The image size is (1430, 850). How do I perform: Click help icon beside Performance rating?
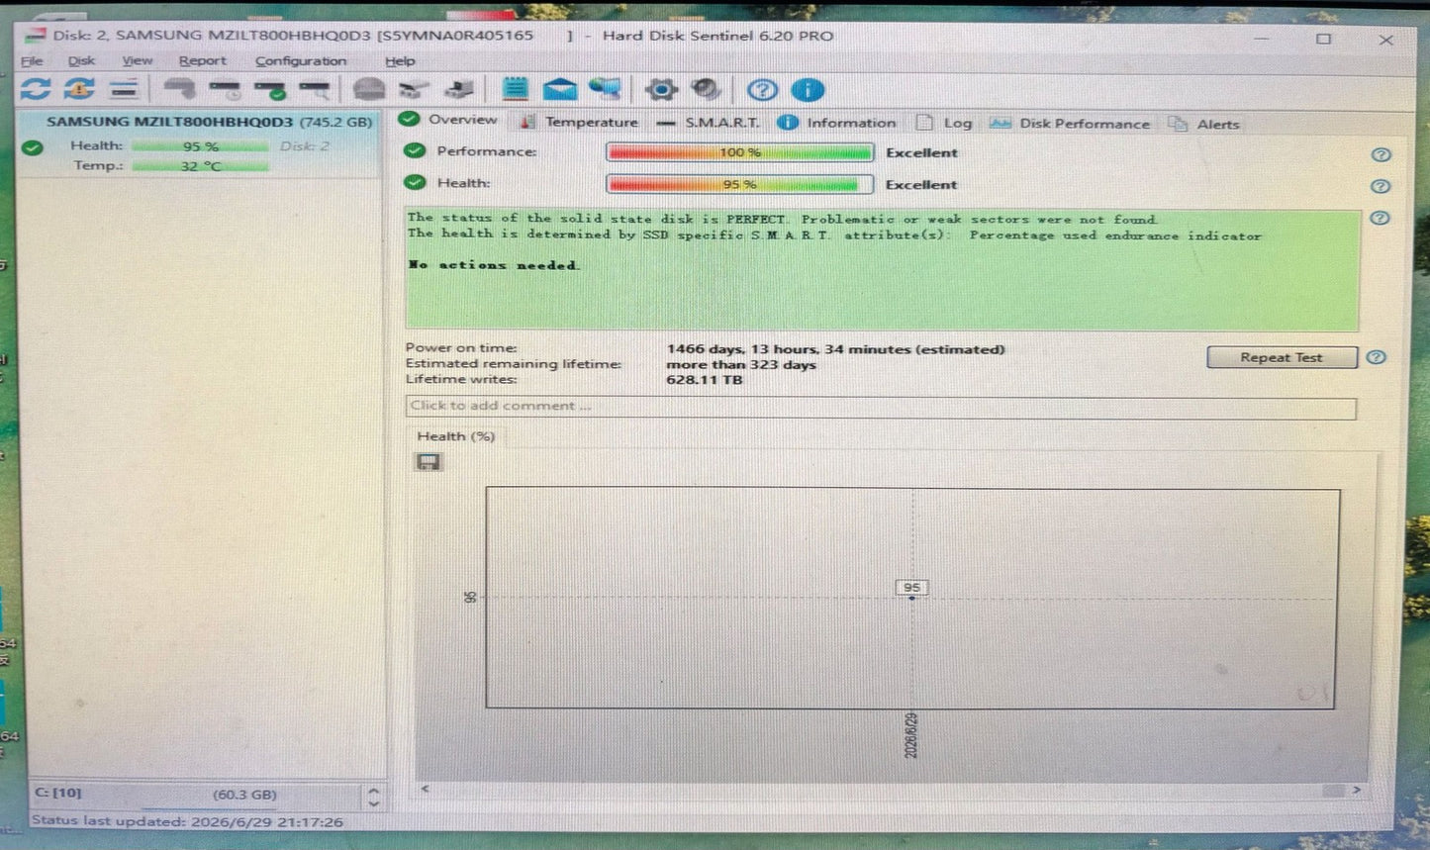[x=1381, y=154]
